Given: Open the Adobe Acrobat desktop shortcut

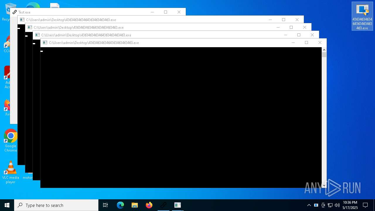Looking at the screenshot, I should 7,77.
